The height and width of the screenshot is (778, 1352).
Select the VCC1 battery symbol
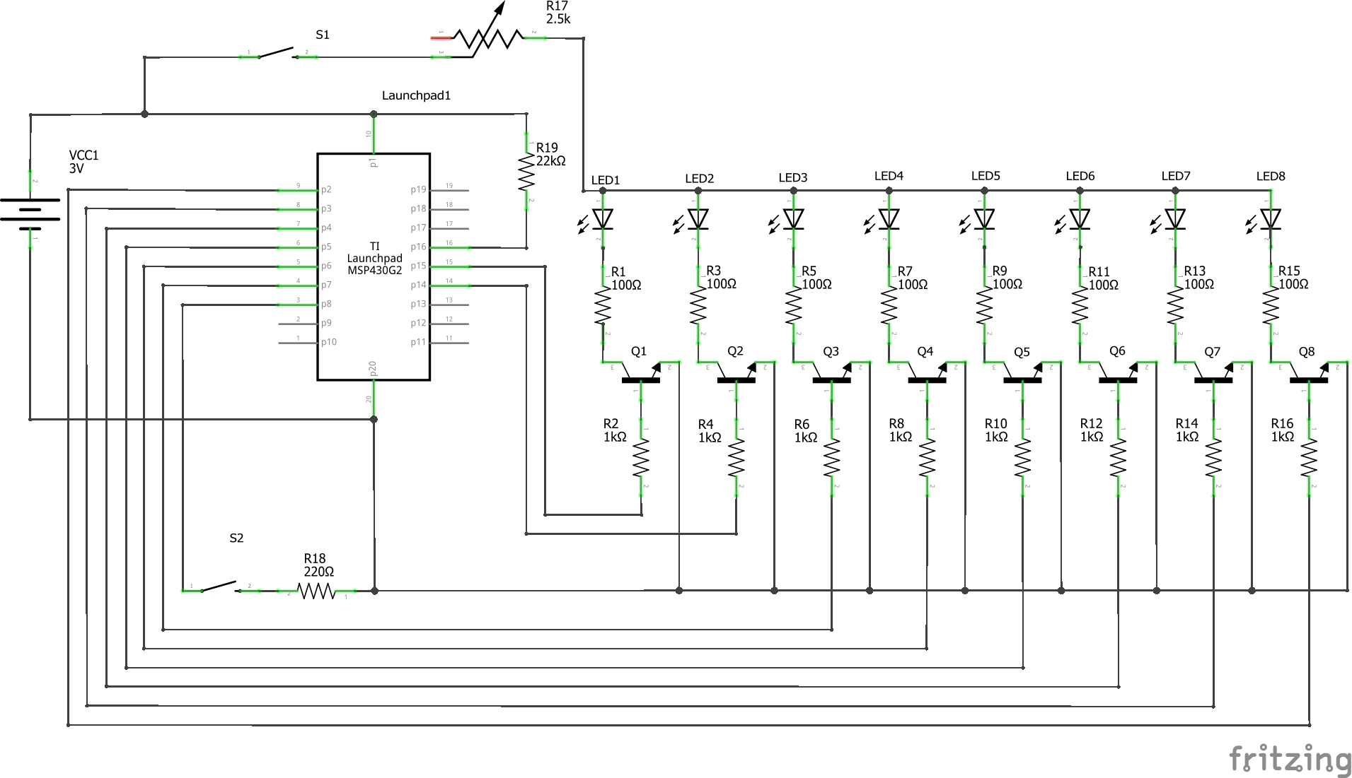30,210
